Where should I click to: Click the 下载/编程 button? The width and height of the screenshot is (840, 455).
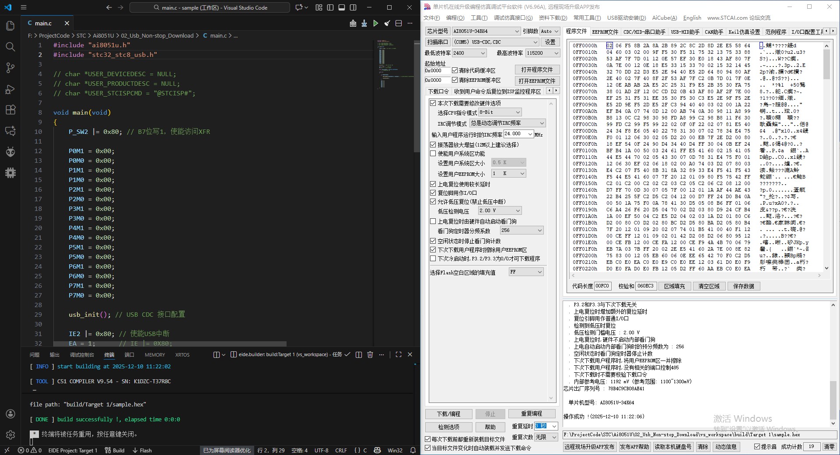448,414
